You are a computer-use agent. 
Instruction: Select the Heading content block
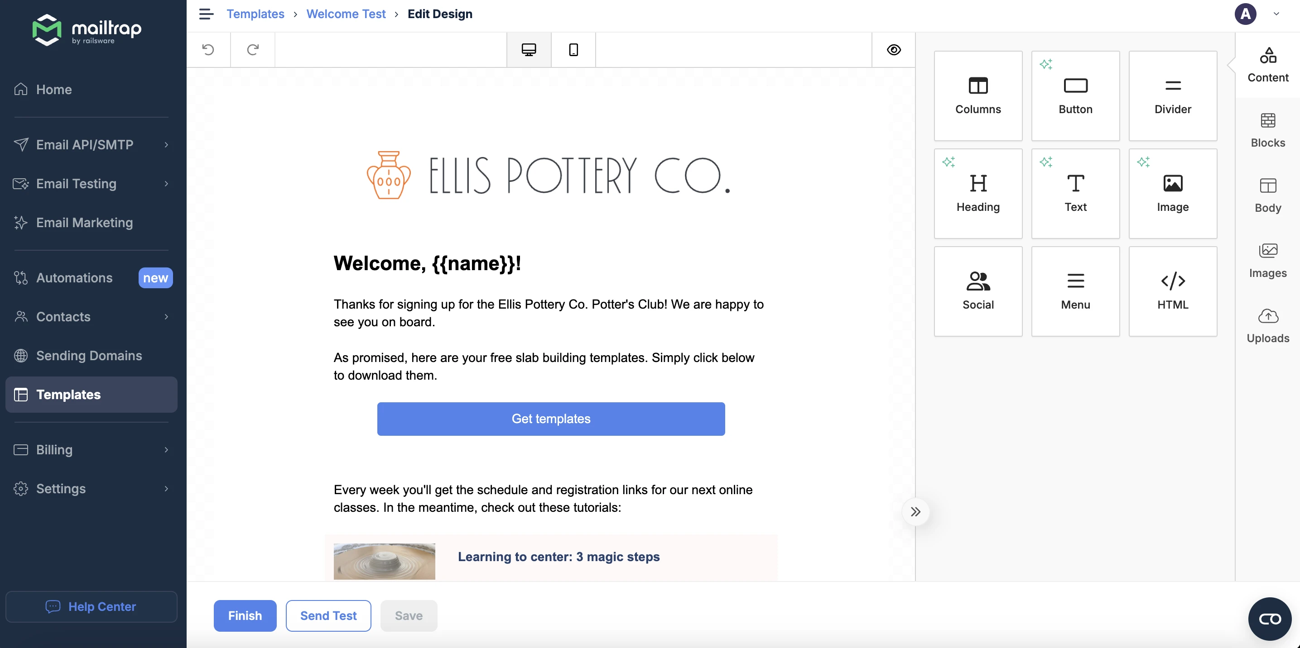tap(977, 193)
